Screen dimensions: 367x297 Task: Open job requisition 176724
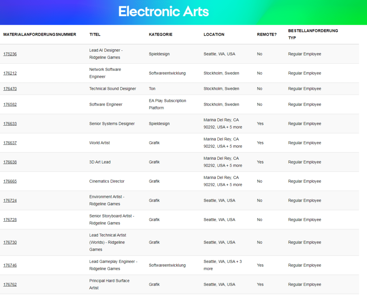pyautogui.click(x=10, y=200)
